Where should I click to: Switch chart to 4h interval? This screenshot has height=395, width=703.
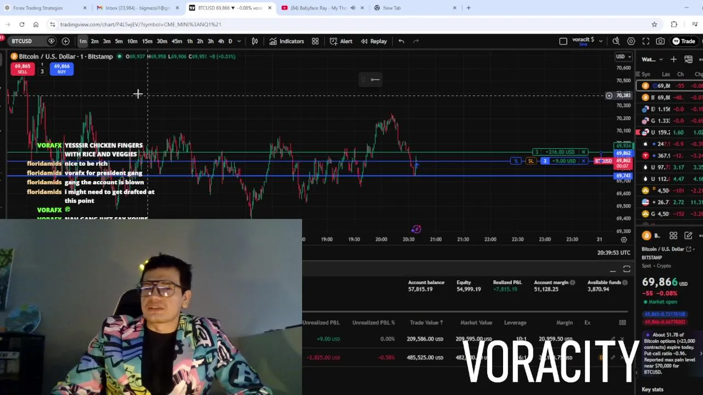pos(221,41)
